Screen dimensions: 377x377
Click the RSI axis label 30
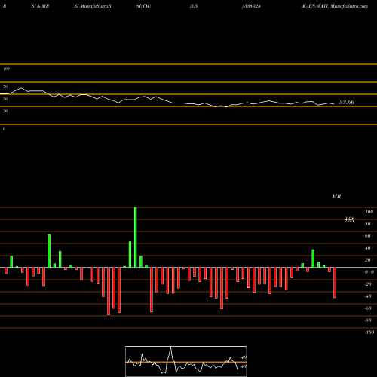[5, 111]
